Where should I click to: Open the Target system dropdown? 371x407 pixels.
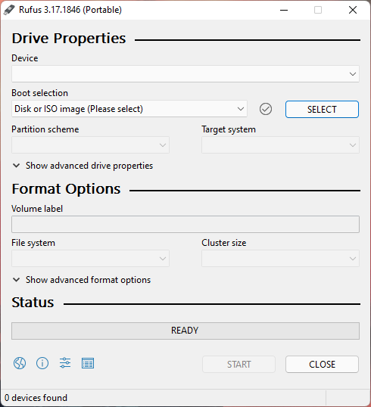click(x=281, y=144)
